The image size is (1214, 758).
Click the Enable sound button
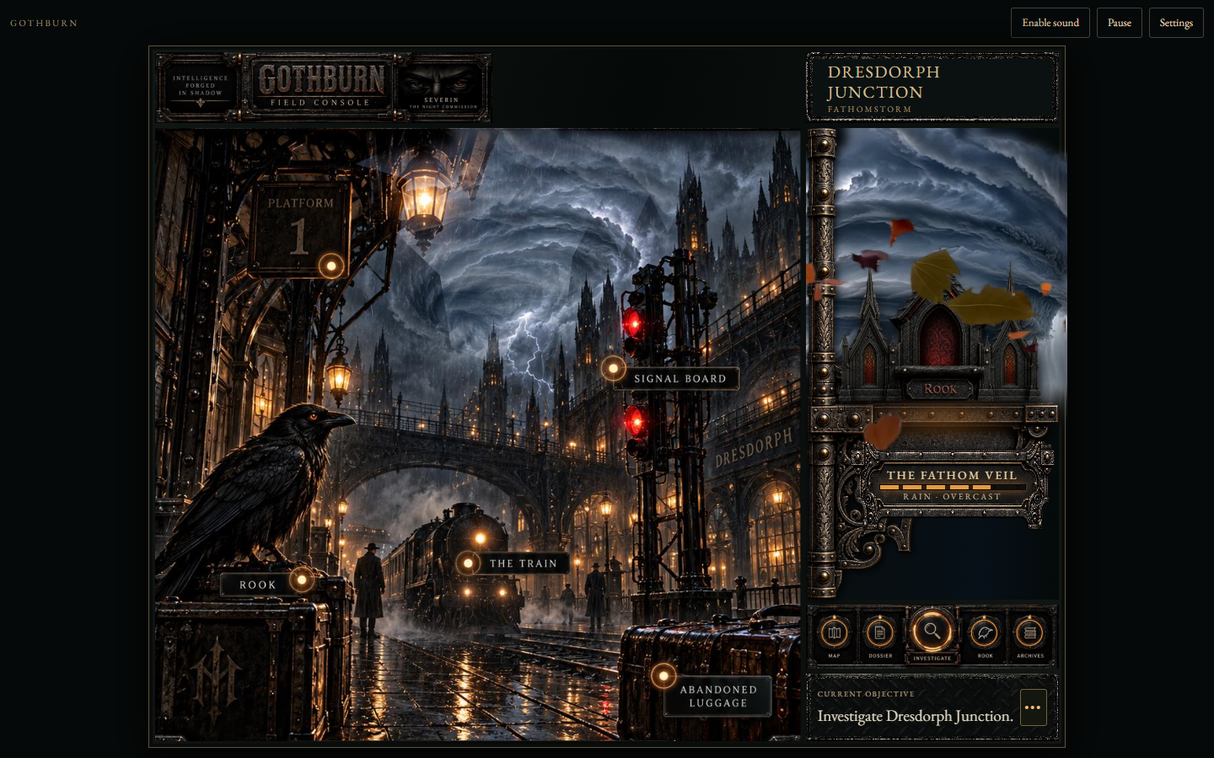pyautogui.click(x=1050, y=23)
